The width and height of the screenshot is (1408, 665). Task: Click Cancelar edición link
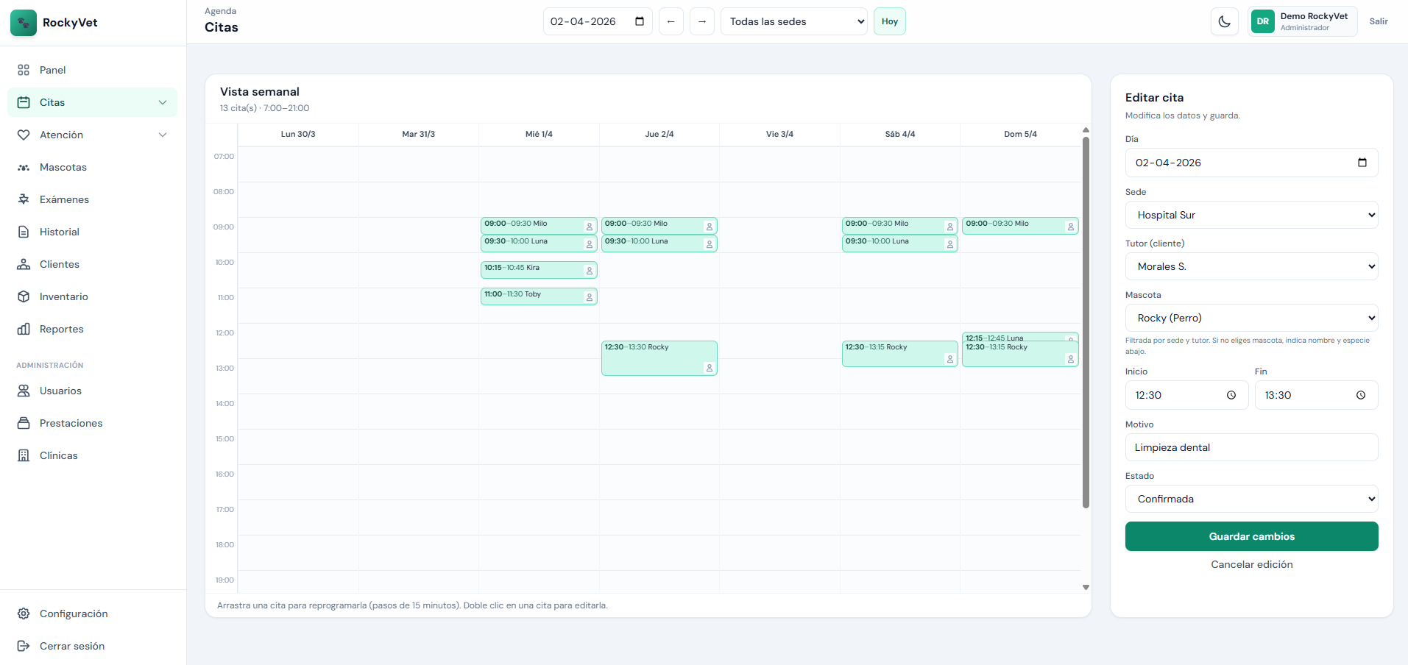coord(1251,564)
